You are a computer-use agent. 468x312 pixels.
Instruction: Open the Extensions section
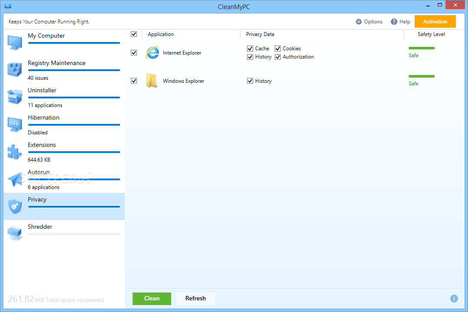64,152
